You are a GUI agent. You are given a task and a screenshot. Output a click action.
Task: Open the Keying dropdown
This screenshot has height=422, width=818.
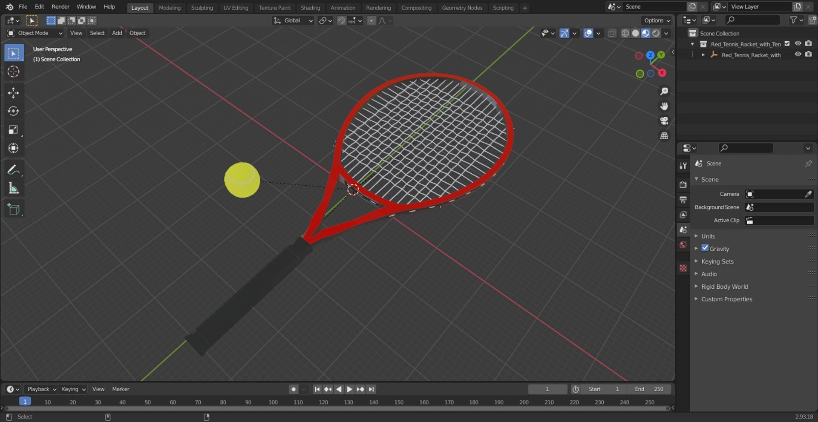tap(73, 389)
